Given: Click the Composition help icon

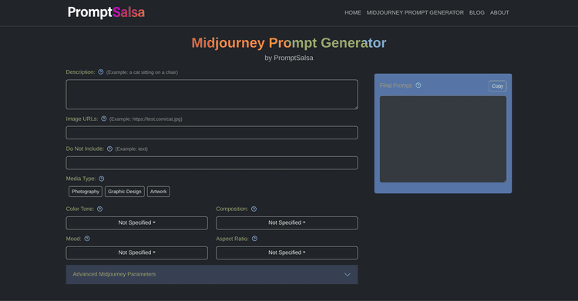Looking at the screenshot, I should 254,209.
